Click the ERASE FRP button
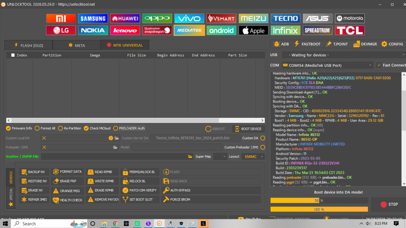This screenshot has height=228, width=406. click(67, 181)
